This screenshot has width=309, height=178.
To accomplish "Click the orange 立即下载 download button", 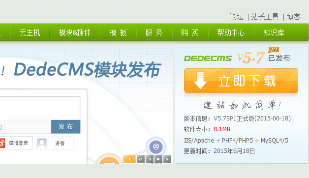I will (241, 81).
